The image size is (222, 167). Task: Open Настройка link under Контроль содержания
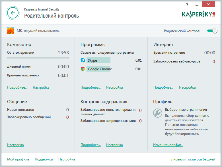coord(114,145)
